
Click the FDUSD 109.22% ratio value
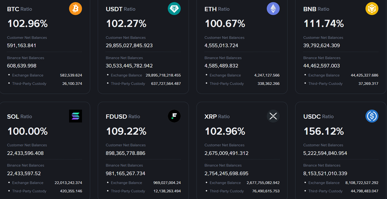[126, 131]
